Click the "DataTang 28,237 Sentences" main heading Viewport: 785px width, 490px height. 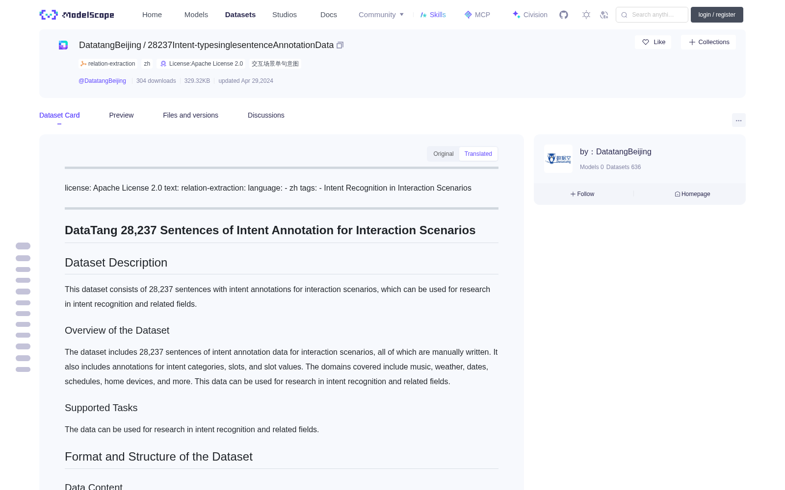coord(270,230)
